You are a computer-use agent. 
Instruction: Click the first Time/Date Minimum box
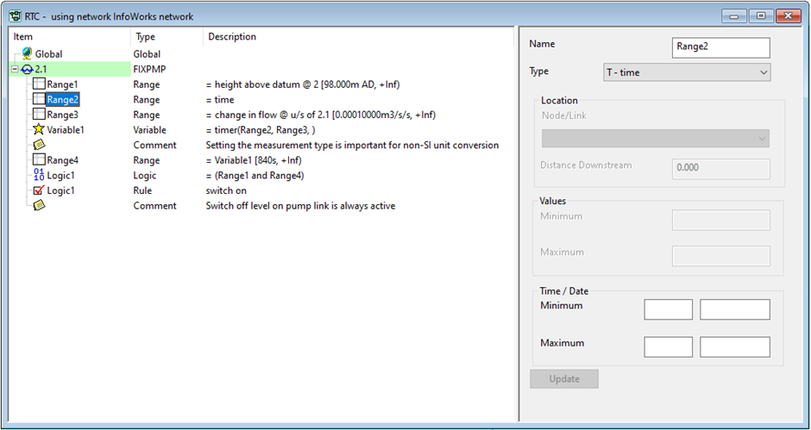(x=669, y=309)
